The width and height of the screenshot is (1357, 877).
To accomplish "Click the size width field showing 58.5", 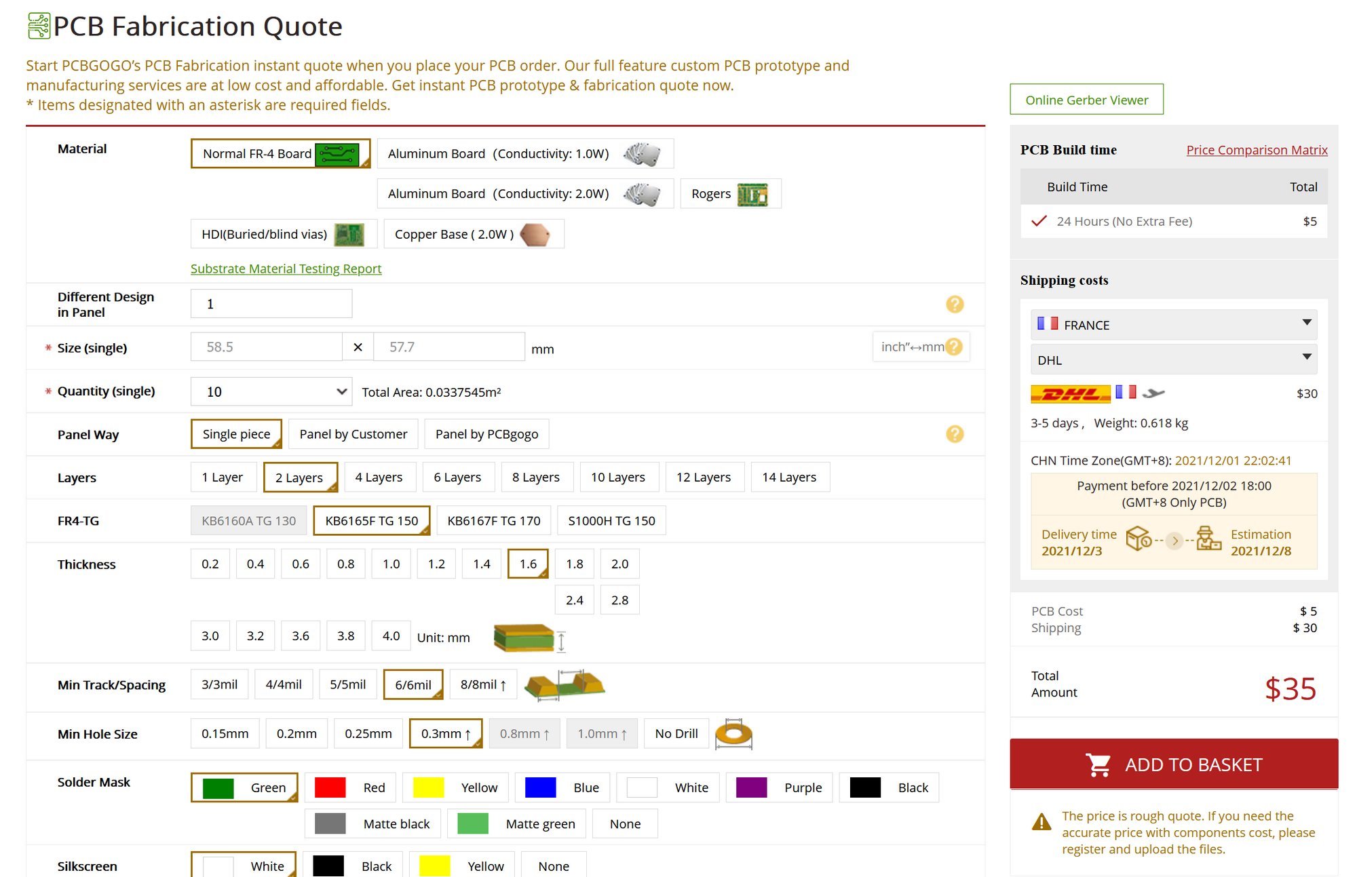I will click(x=266, y=347).
